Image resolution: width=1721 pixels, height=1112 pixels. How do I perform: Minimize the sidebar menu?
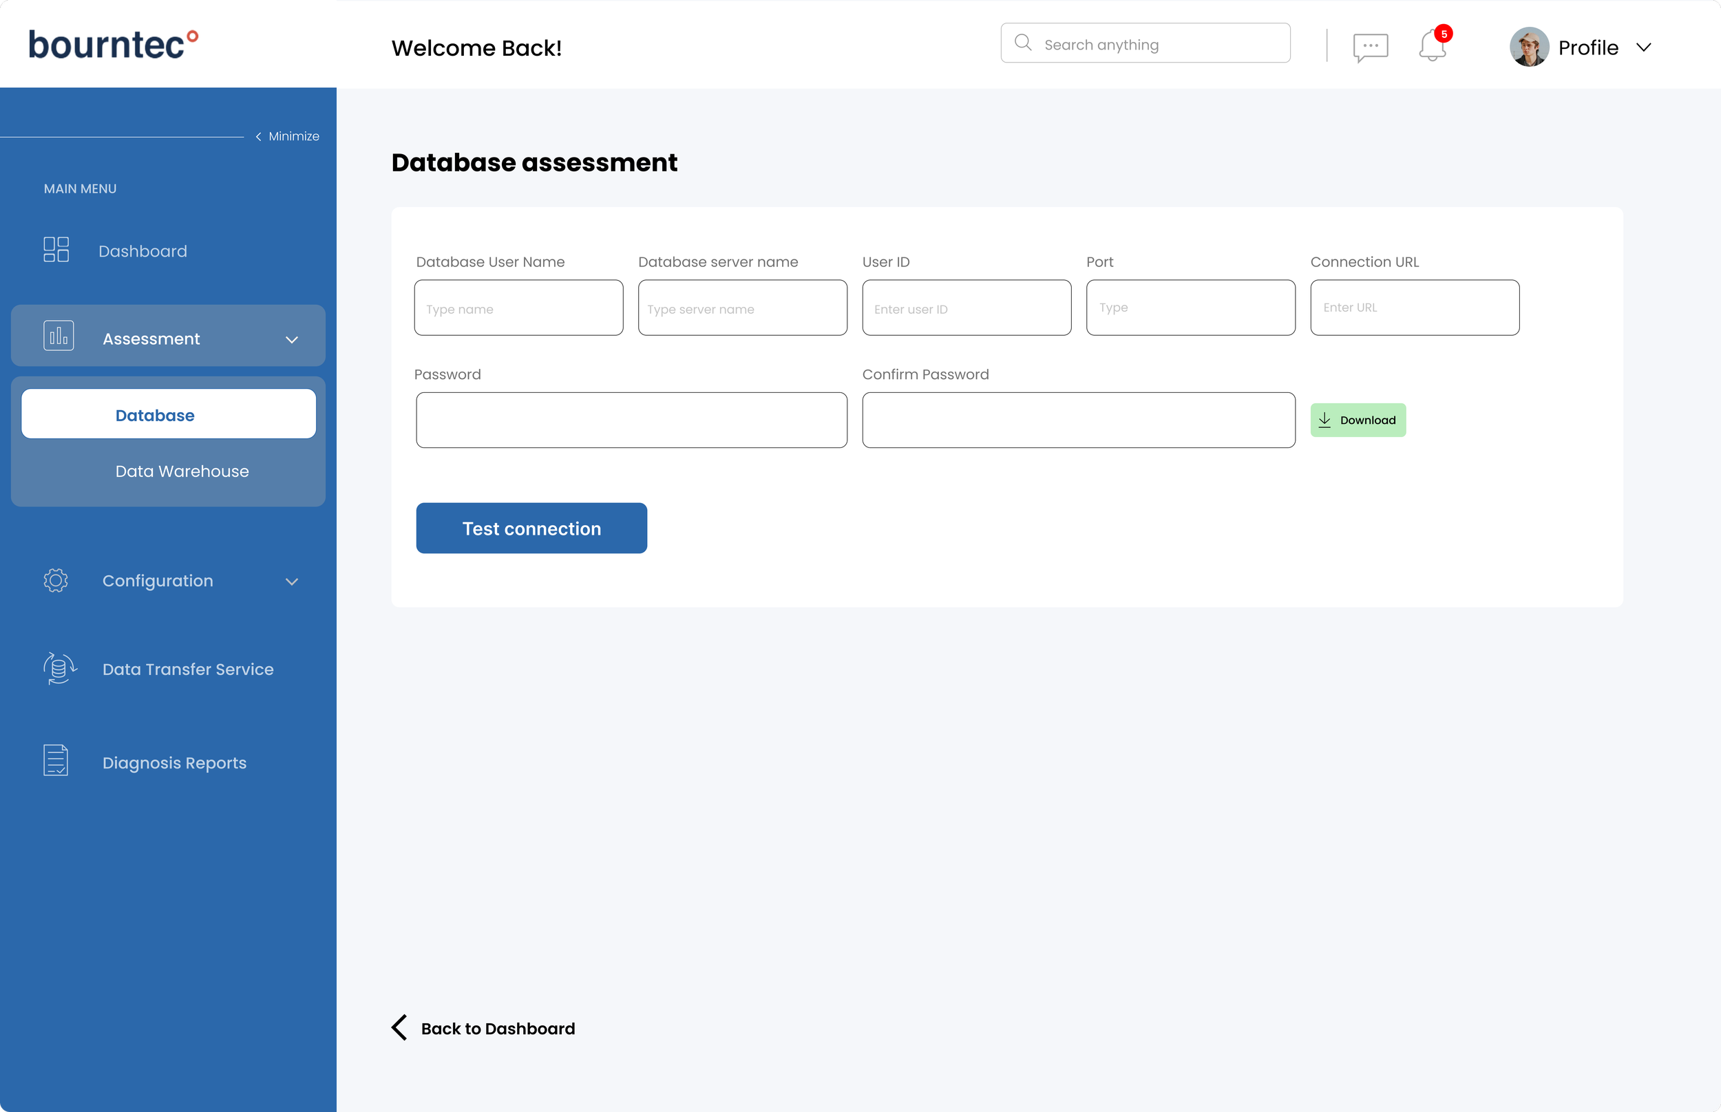point(288,136)
